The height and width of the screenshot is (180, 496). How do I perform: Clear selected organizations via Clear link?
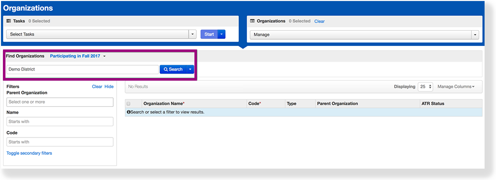click(319, 21)
